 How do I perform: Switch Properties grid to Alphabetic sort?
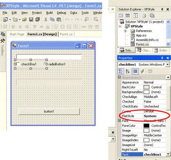tap(127, 71)
